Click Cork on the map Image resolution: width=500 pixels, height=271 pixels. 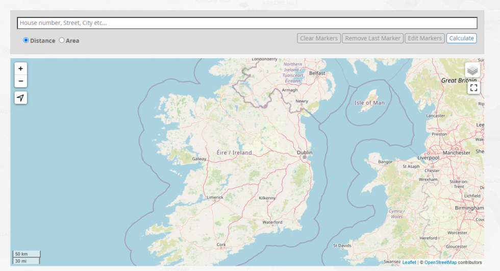click(221, 244)
